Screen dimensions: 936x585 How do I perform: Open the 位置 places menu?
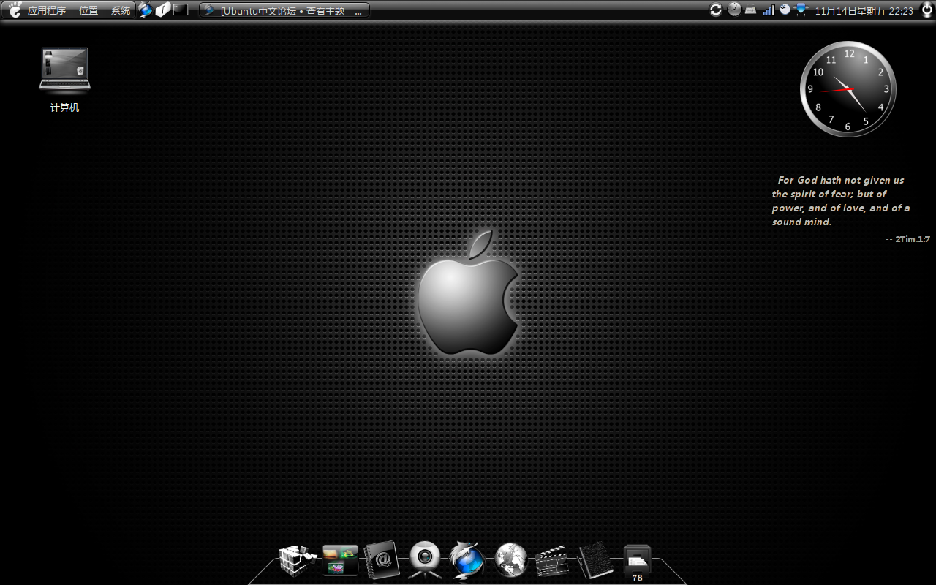click(88, 10)
